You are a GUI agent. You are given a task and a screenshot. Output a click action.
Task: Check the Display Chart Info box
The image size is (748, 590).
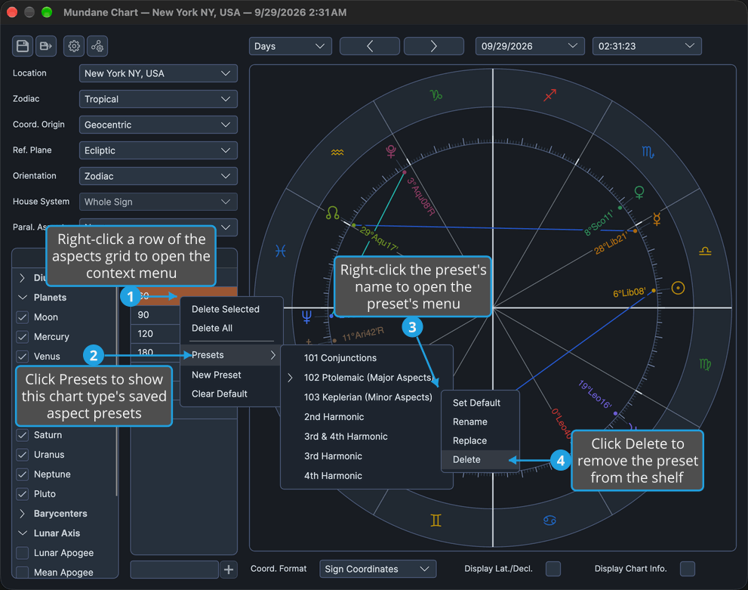point(688,569)
